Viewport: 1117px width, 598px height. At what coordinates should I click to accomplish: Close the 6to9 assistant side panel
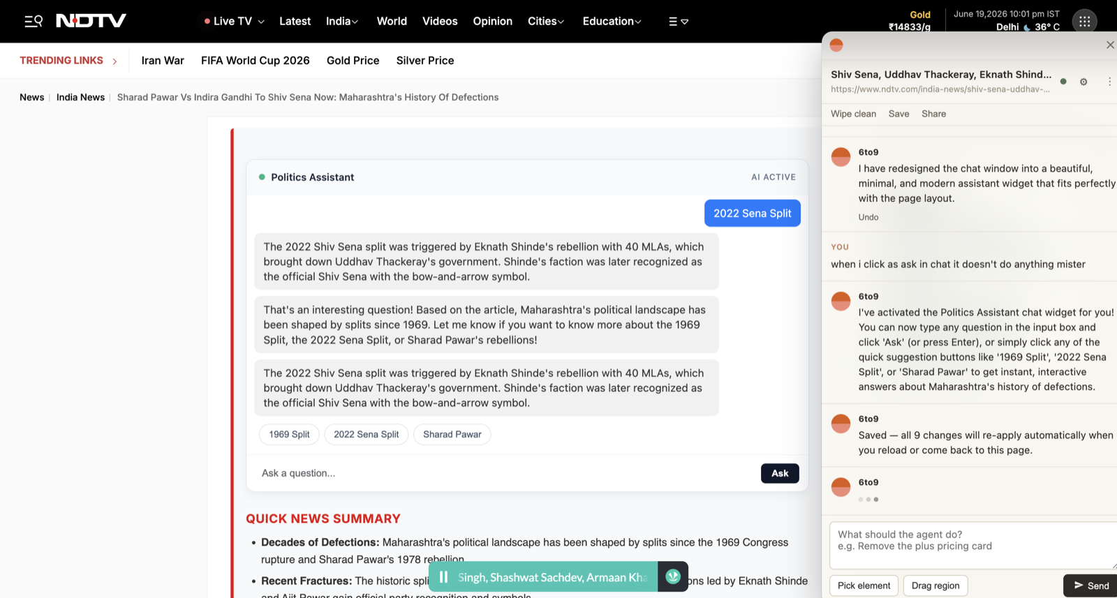(1110, 45)
